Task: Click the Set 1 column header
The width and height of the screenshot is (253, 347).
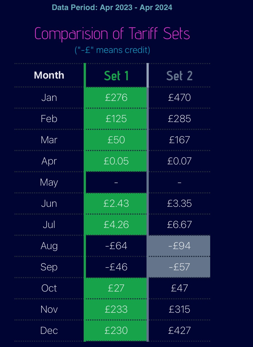Action: pyautogui.click(x=116, y=76)
